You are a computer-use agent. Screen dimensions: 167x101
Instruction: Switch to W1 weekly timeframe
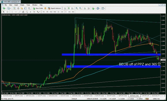69,12
